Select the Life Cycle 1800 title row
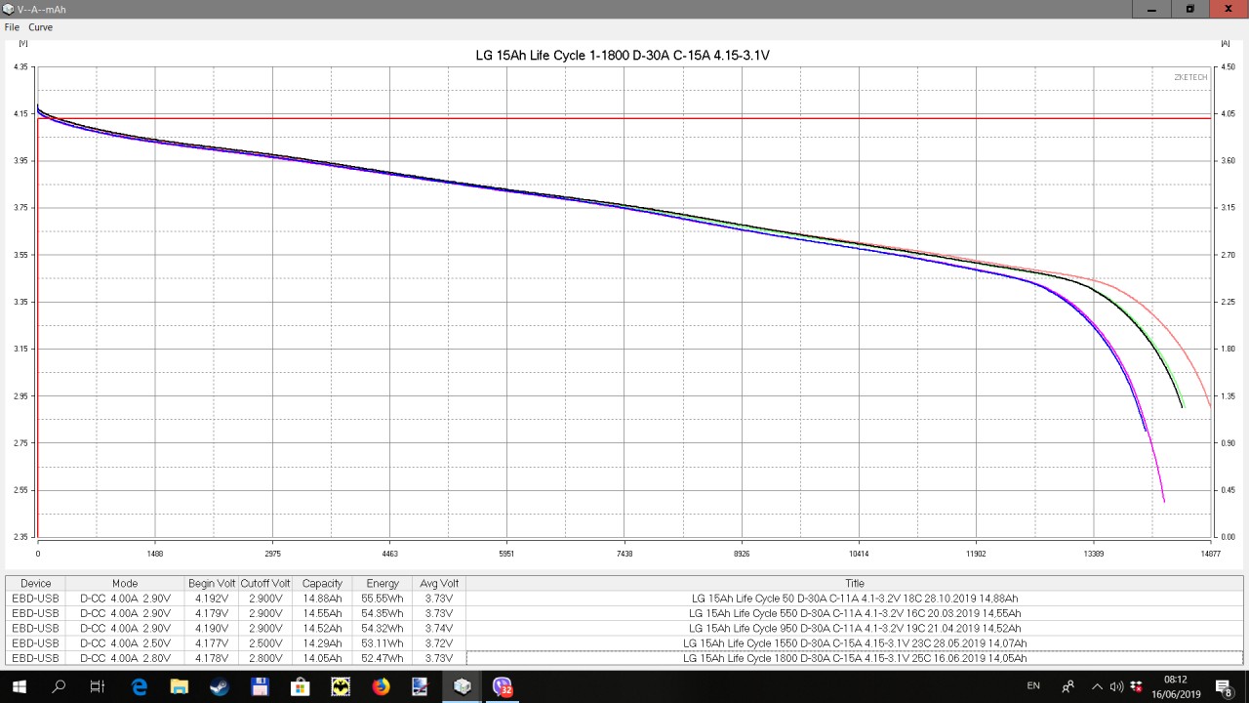1249x703 pixels. (855, 658)
